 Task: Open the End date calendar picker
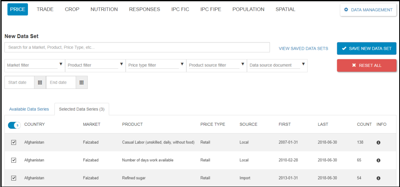(x=81, y=82)
